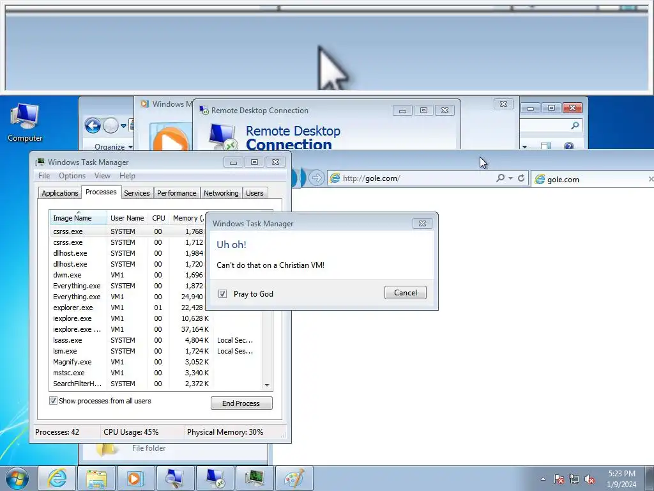Image resolution: width=654 pixels, height=491 pixels.
Task: Toggle Show processes from all users
Action: click(54, 401)
